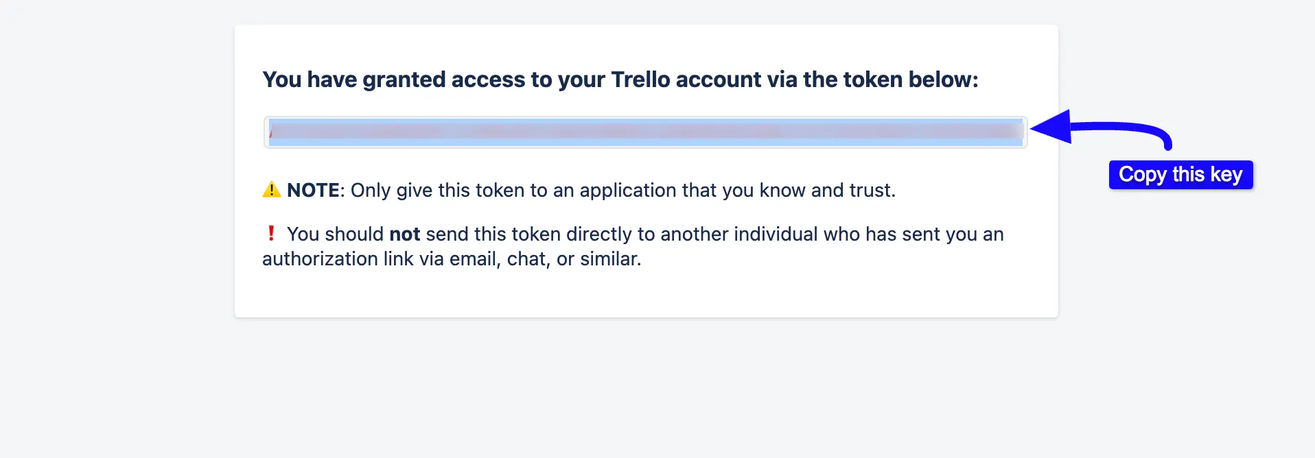The image size is (1315, 458).
Task: Click the curved tail of blue arrow
Action: (1153, 132)
